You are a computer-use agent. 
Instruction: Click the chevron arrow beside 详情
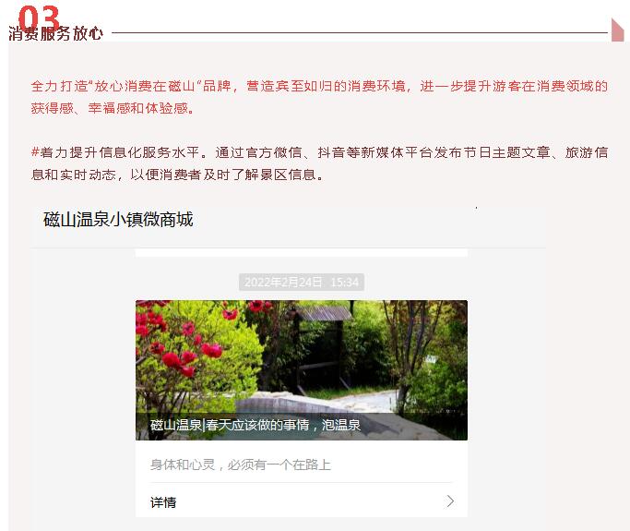point(450,501)
